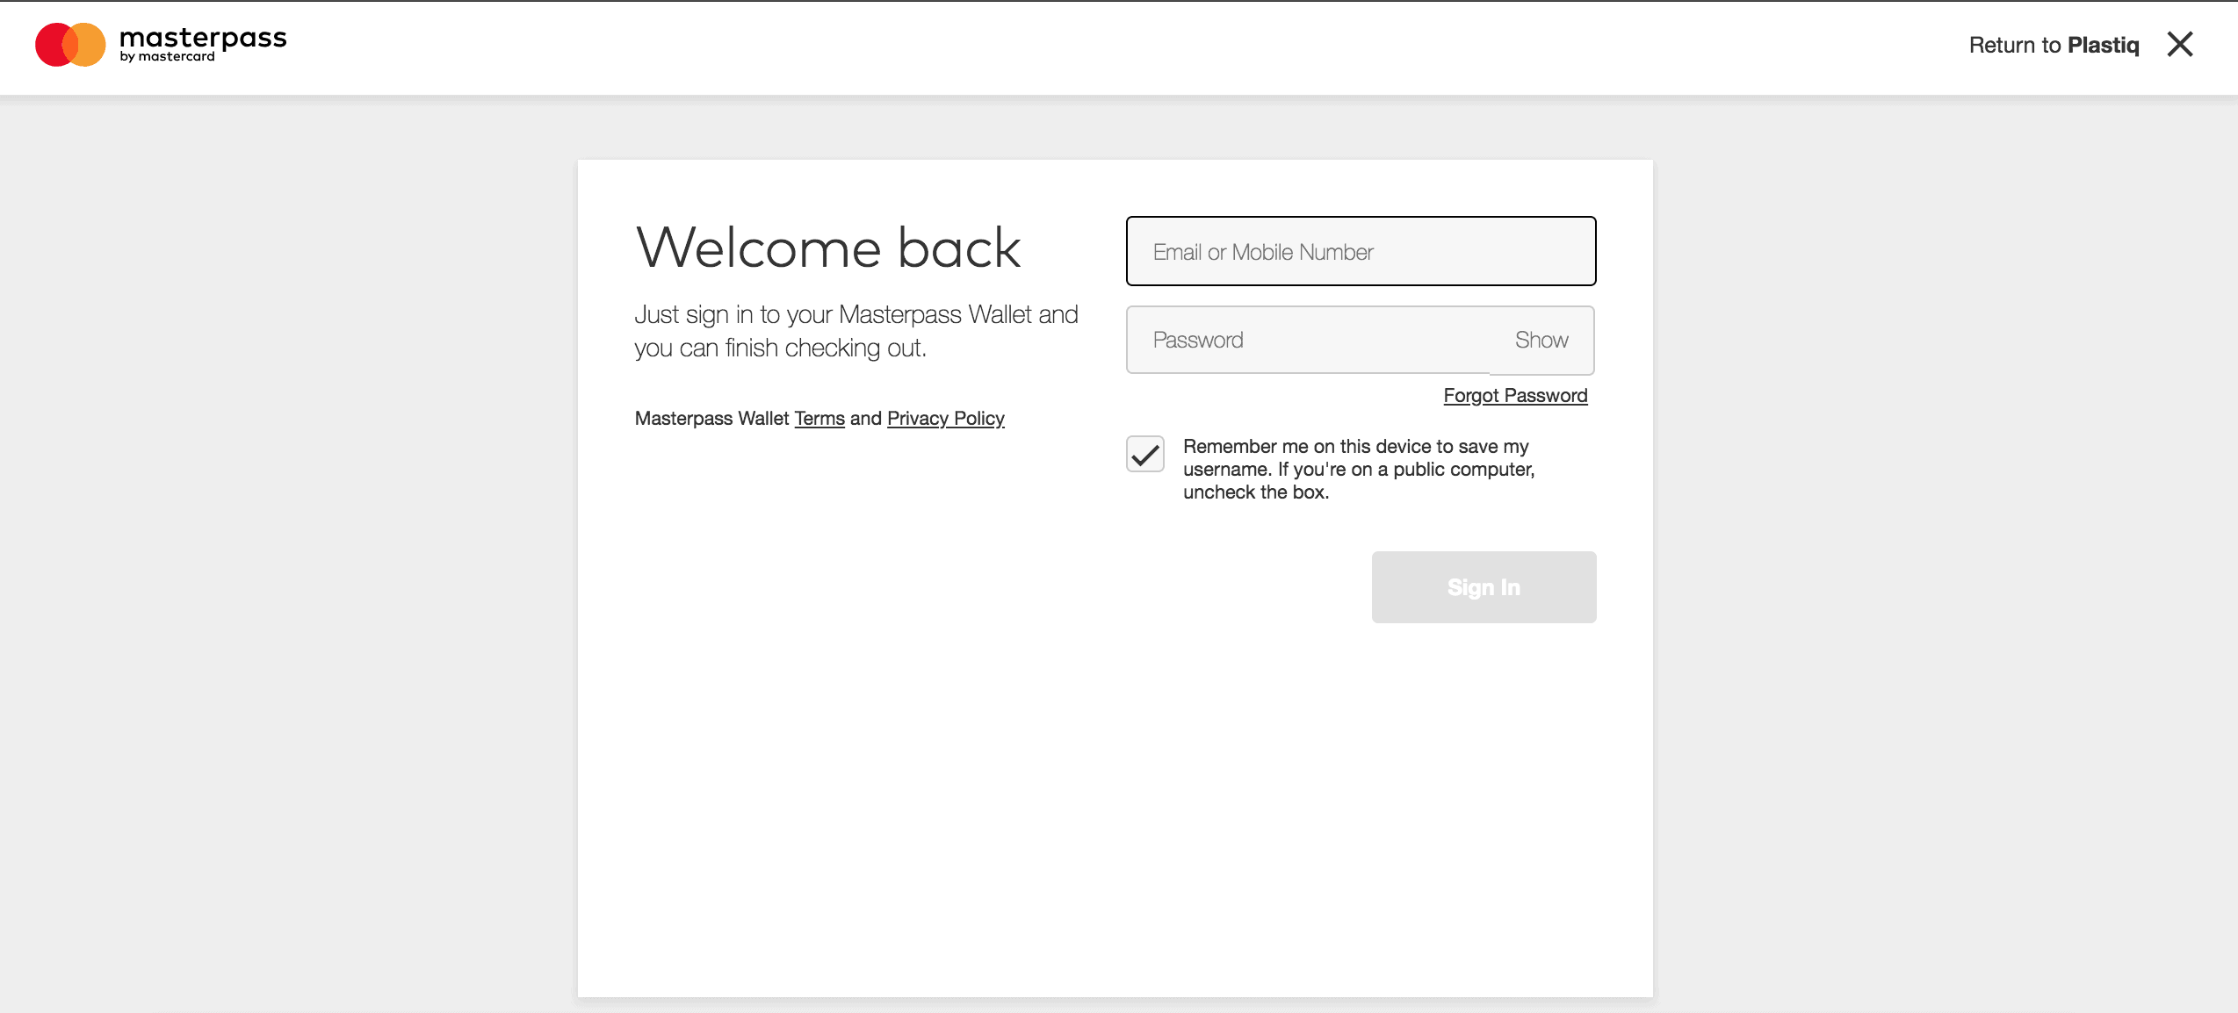Screen dimensions: 2238x1013
Task: Uncheck the Remember me checkbox
Action: point(1145,455)
